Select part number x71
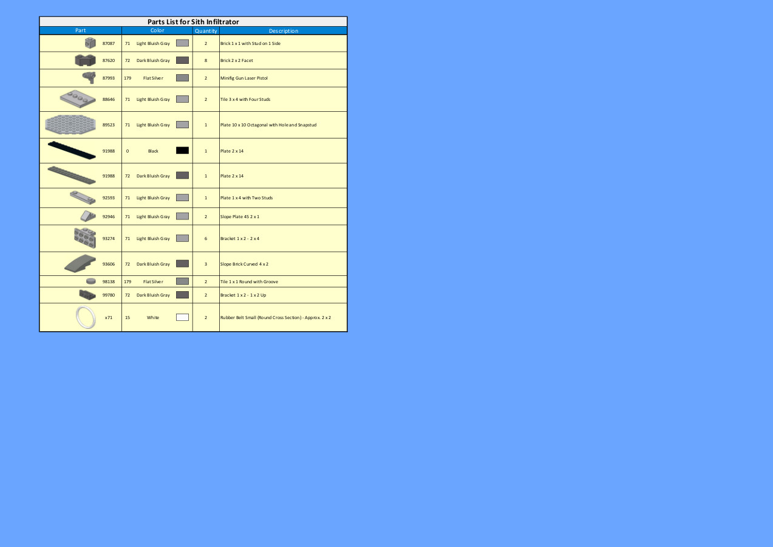773x547 pixels. coord(109,317)
